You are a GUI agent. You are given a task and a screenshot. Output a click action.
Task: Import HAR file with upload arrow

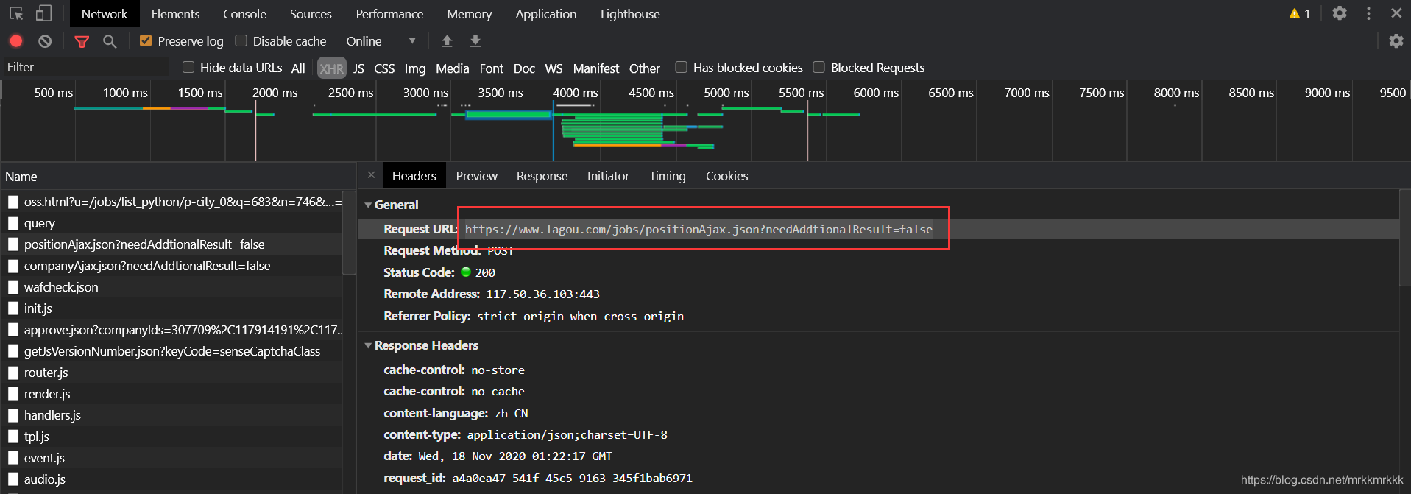point(447,40)
